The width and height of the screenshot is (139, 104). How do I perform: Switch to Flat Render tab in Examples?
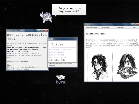(x=106, y=27)
